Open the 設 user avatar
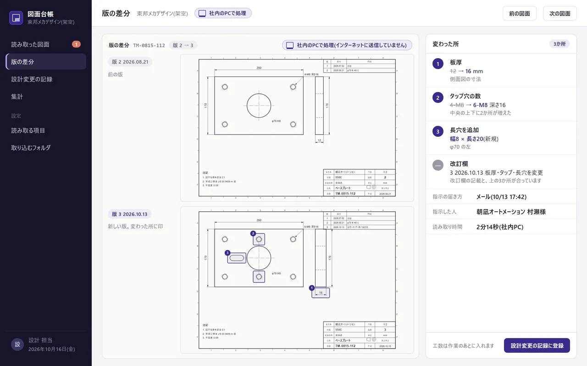 17,344
